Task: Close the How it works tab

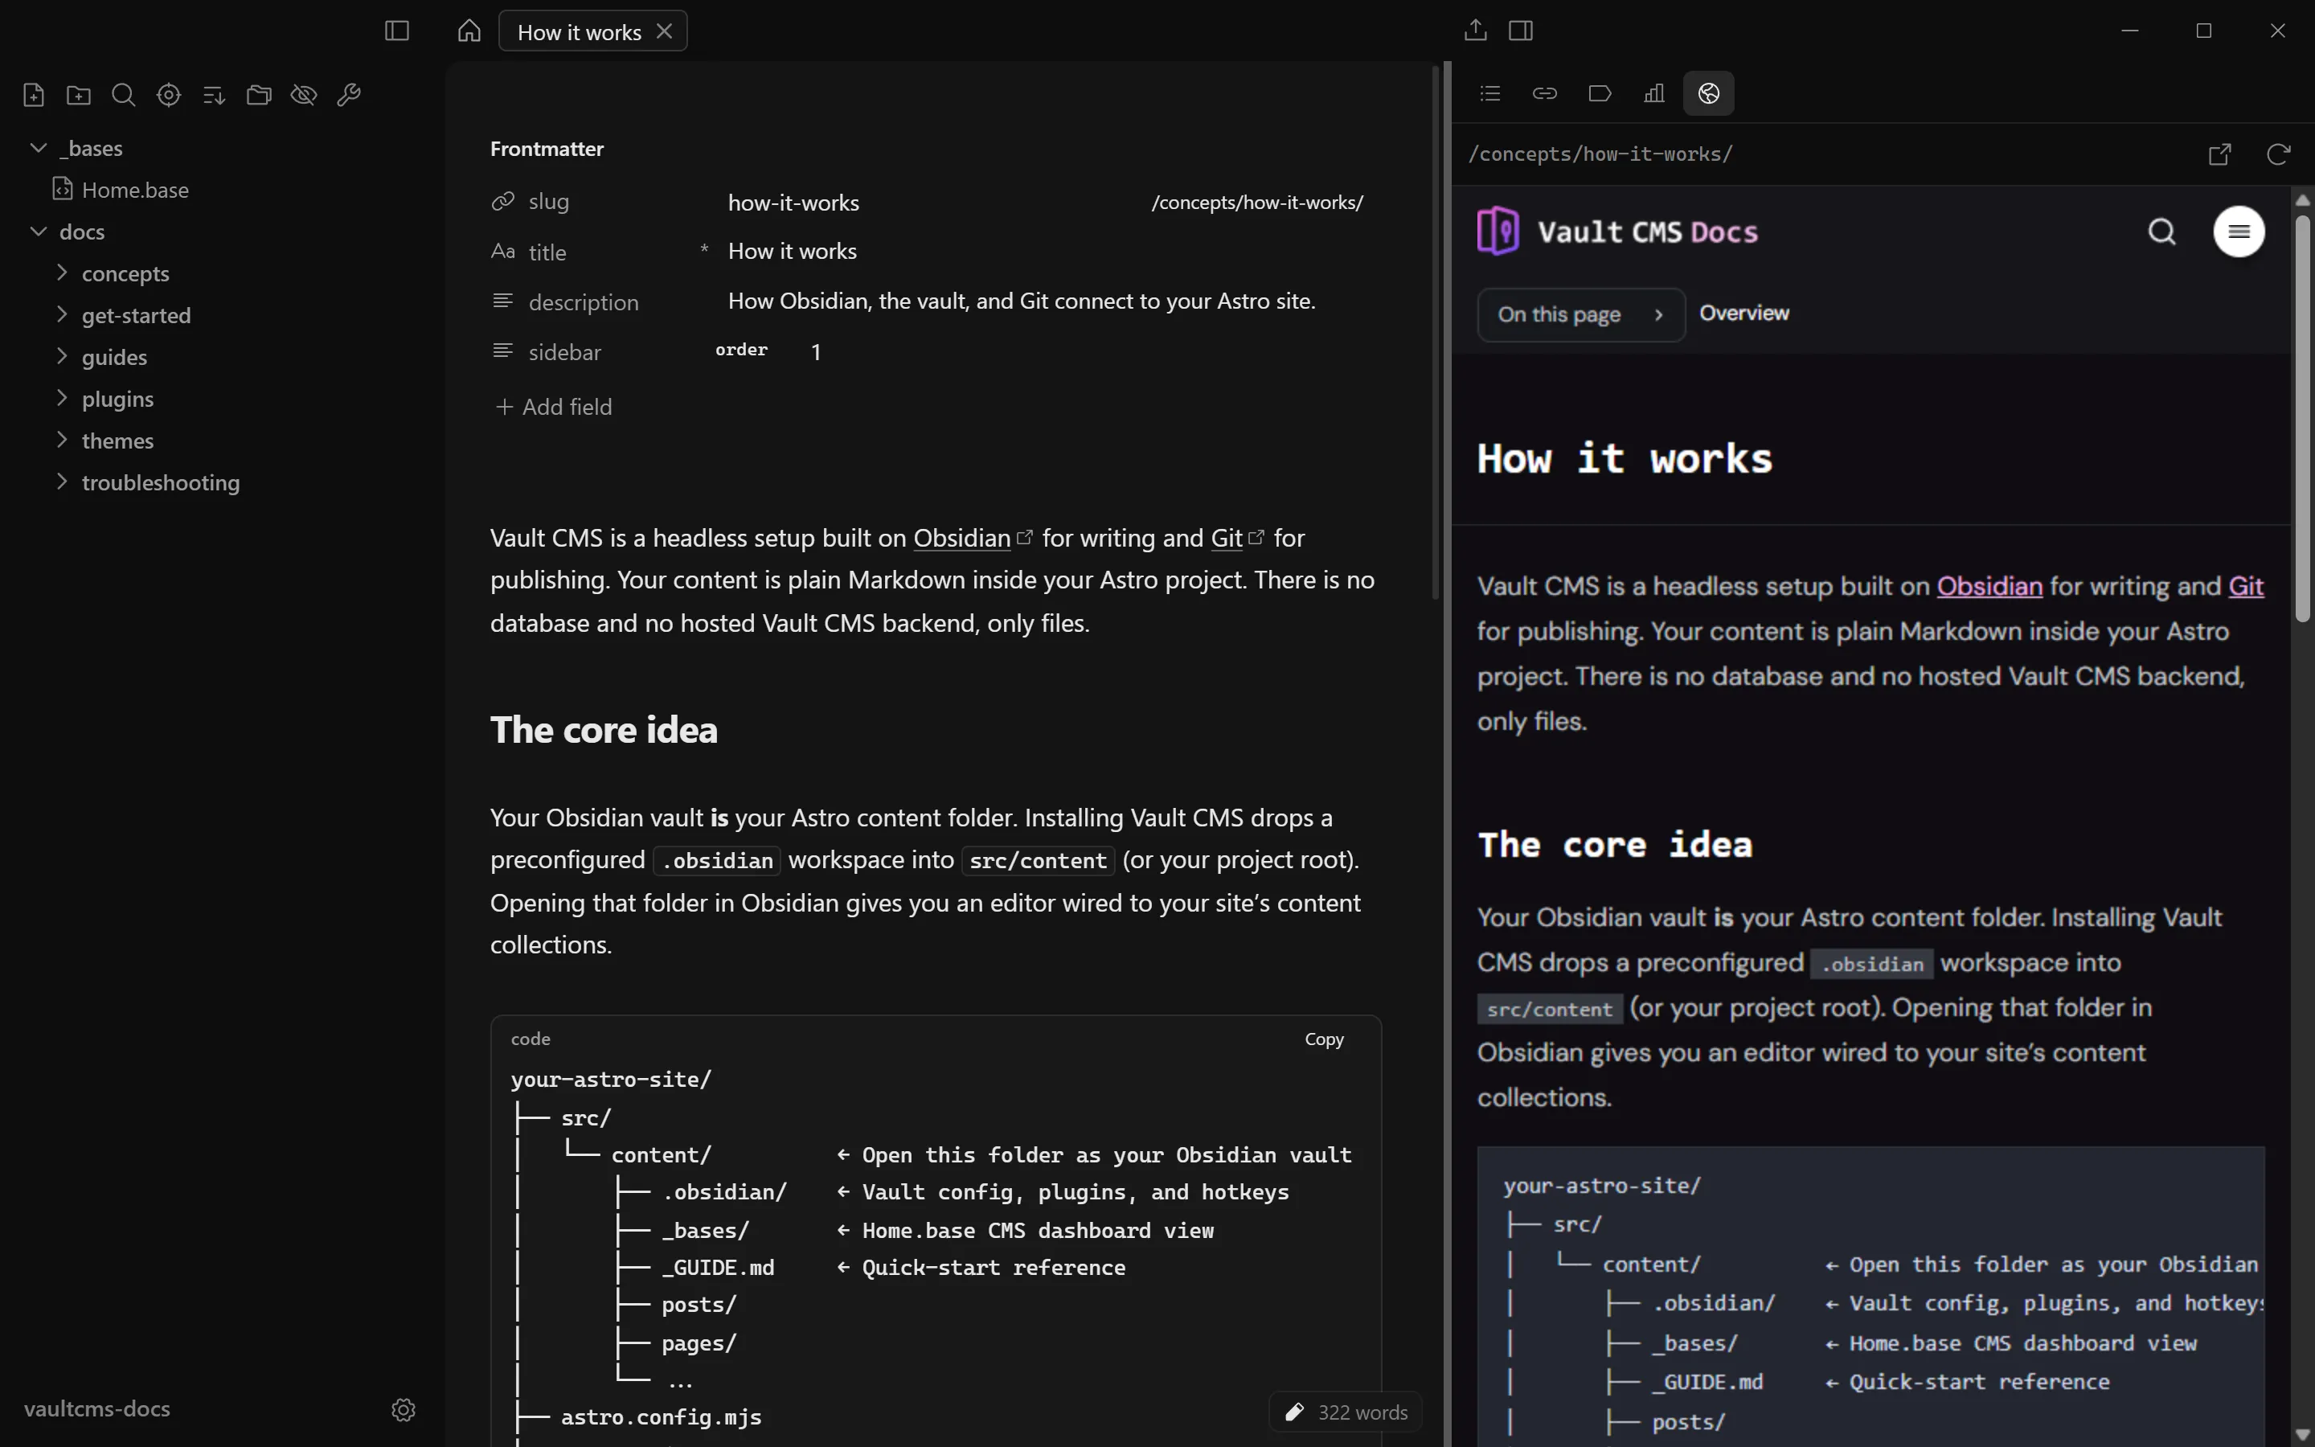Action: [664, 31]
